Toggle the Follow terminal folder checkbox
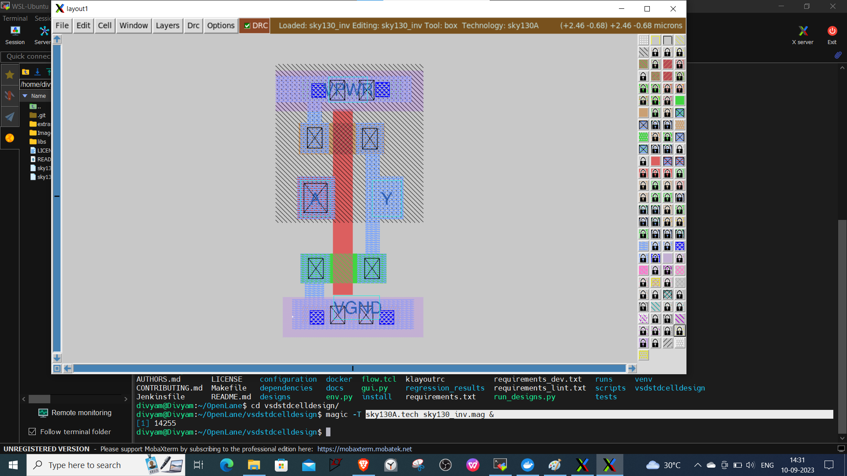Viewport: 847px width, 476px height. [33, 431]
